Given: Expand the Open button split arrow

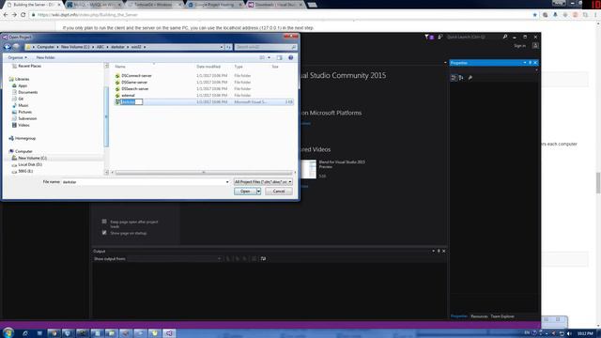Looking at the screenshot, I should tap(259, 192).
